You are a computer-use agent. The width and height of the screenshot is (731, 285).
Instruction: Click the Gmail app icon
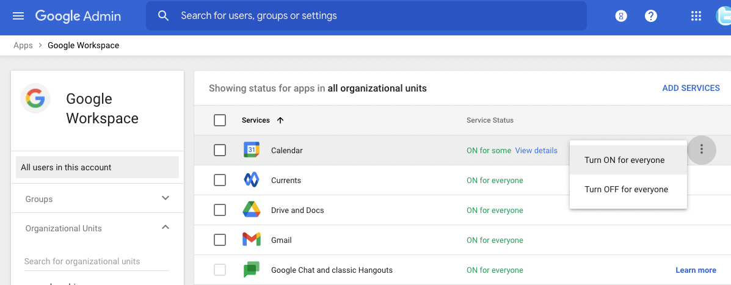click(251, 240)
